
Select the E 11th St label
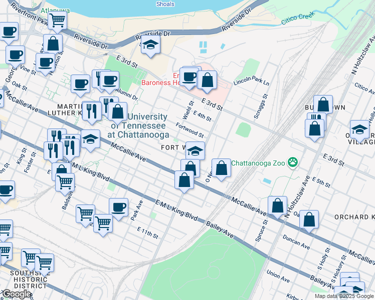click(x=148, y=233)
